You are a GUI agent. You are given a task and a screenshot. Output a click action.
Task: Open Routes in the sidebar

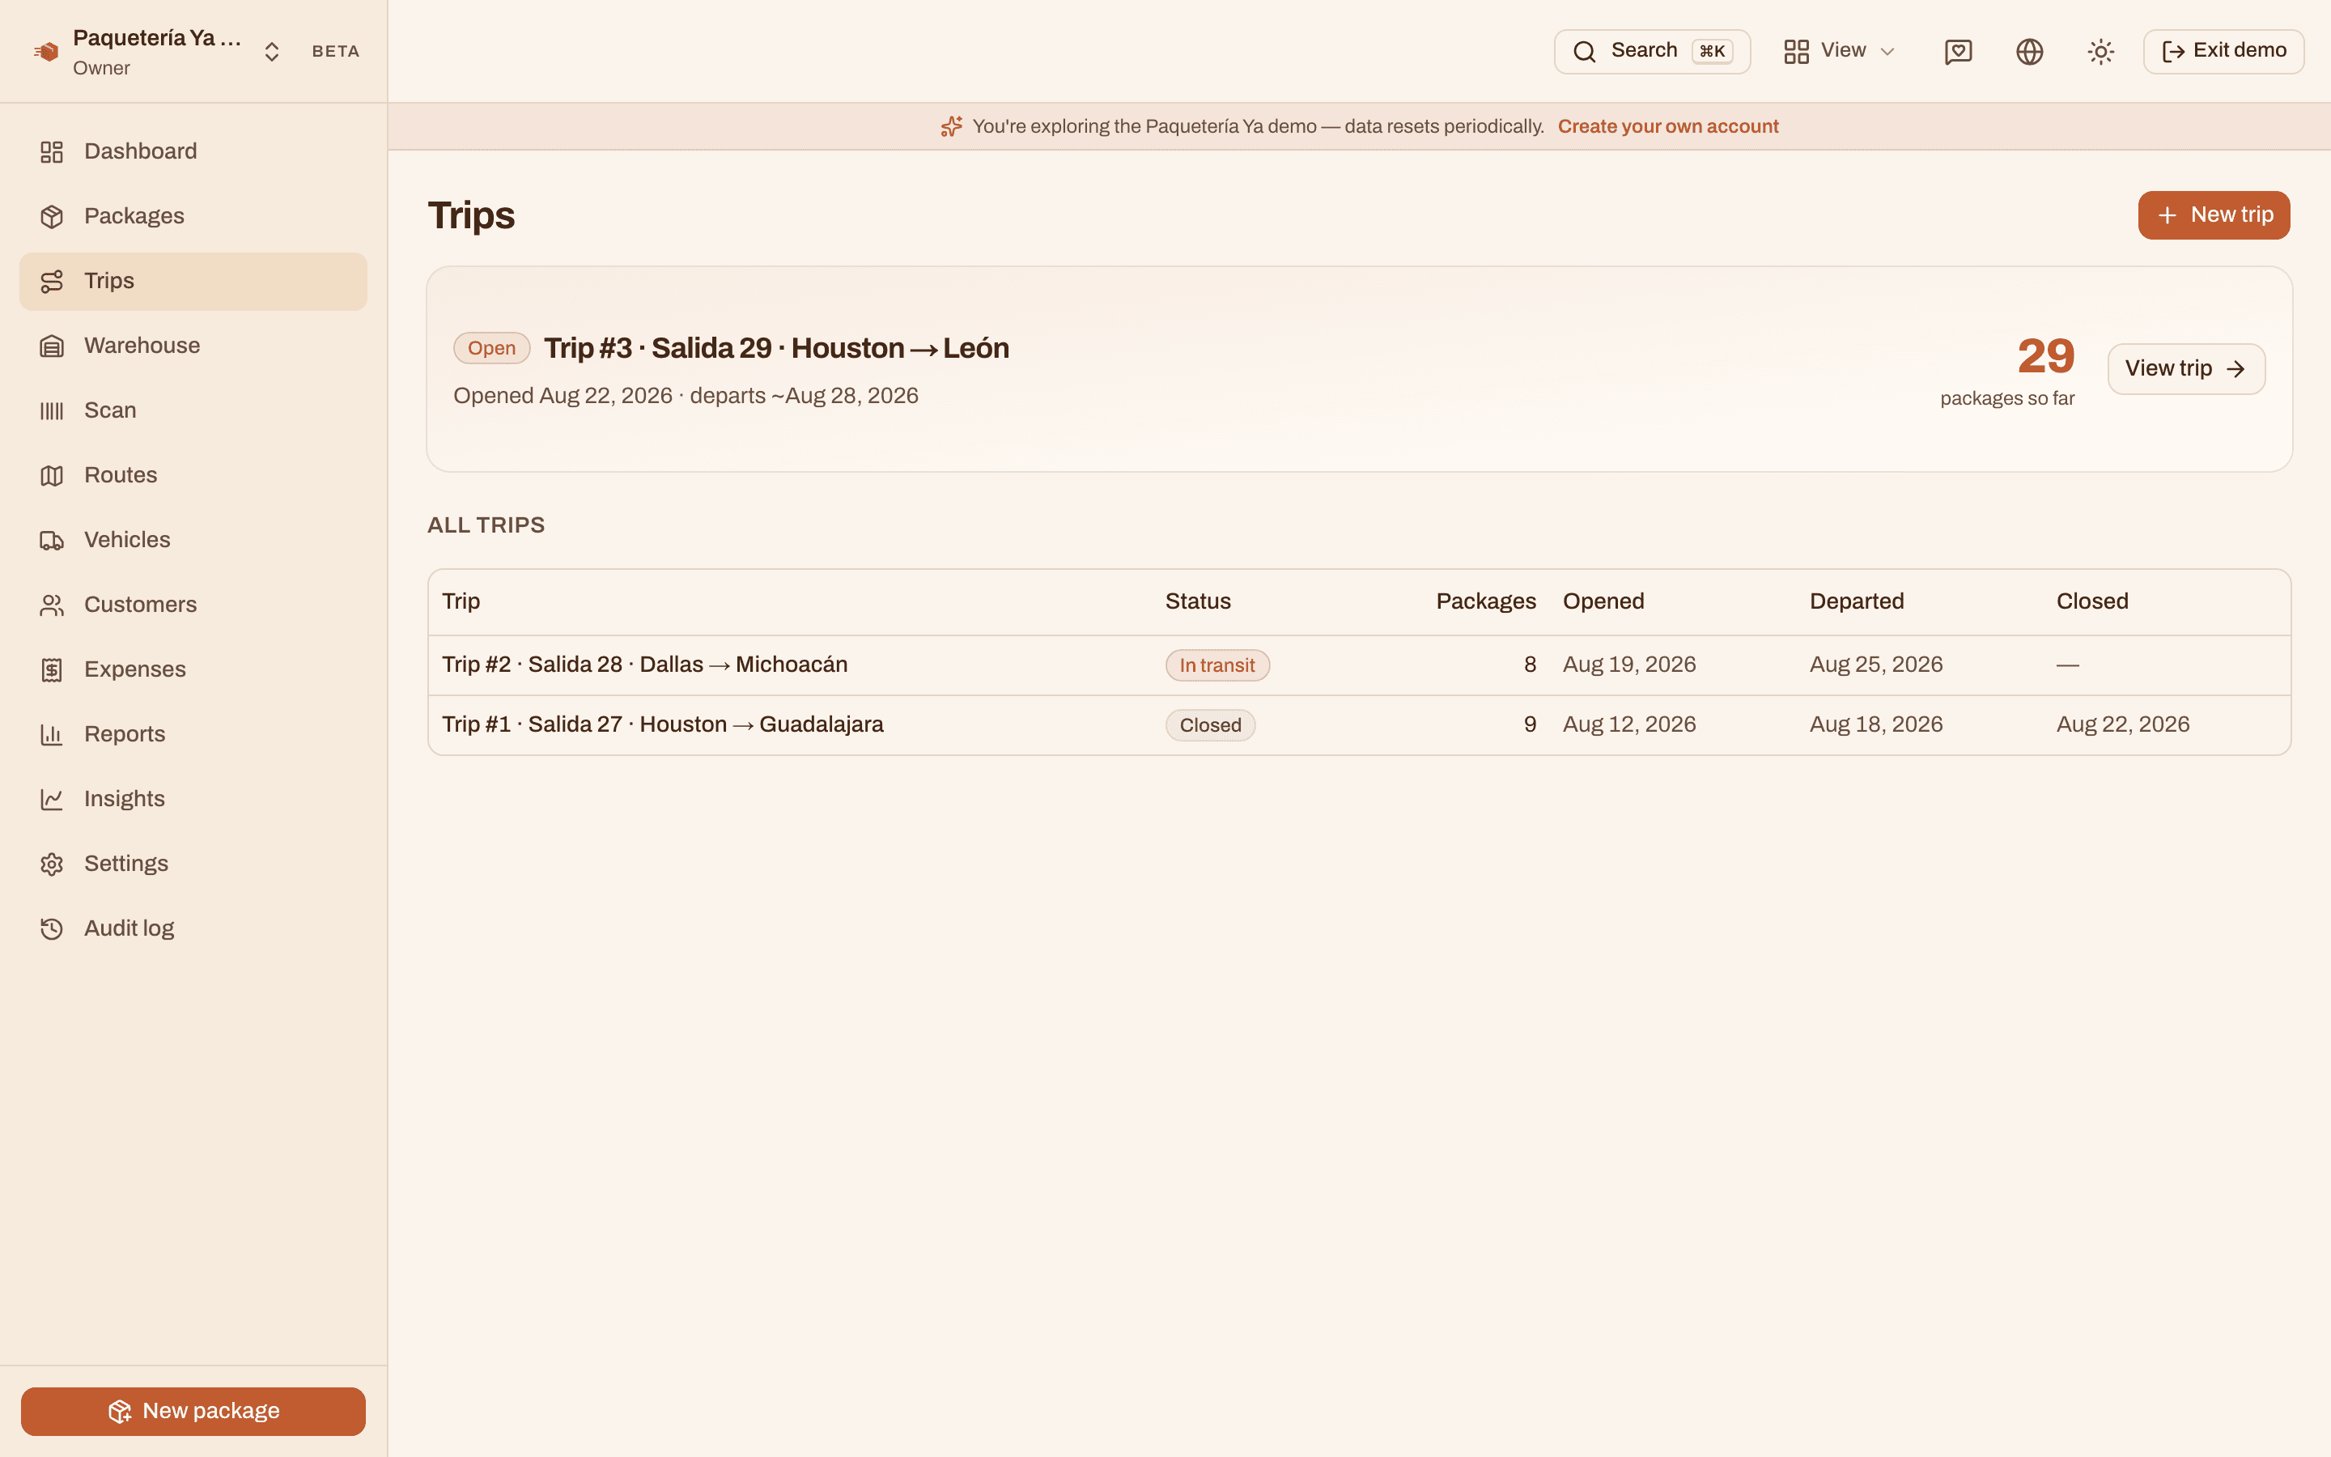(193, 475)
